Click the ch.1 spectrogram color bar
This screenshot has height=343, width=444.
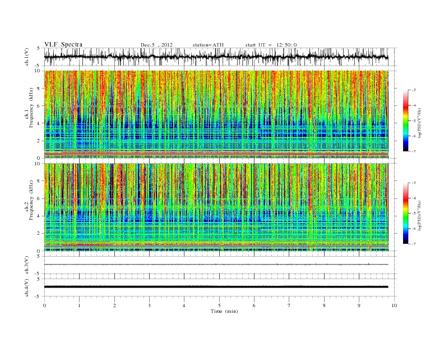[x=405, y=121]
